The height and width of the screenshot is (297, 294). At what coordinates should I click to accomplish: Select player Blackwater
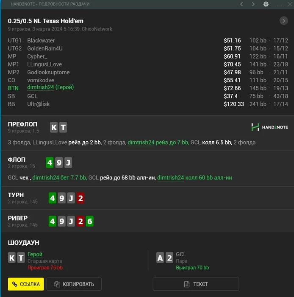pyautogui.click(x=41, y=41)
